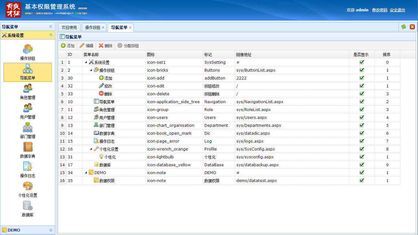The image size is (418, 235).
Task: Collapse the 操作按钮 tree node
Action: (x=91, y=70)
